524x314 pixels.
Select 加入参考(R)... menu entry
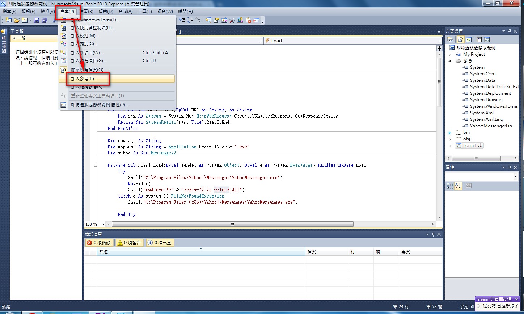117,78
